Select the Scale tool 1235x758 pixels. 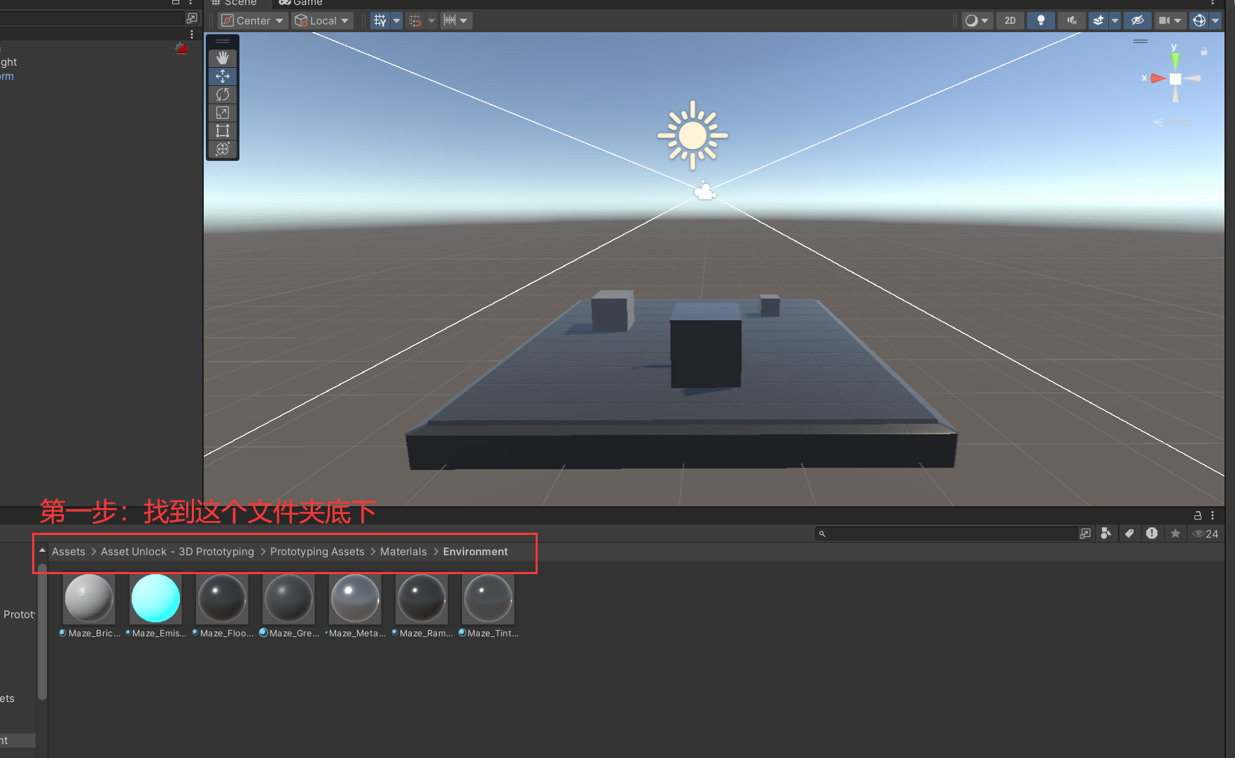pos(223,113)
